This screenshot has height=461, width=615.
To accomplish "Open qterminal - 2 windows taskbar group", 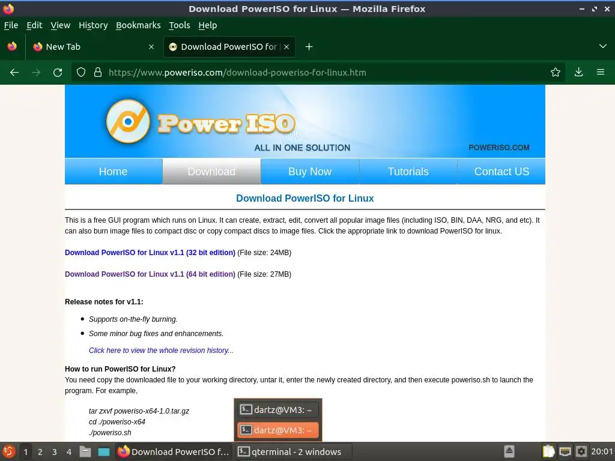I will coord(294,451).
